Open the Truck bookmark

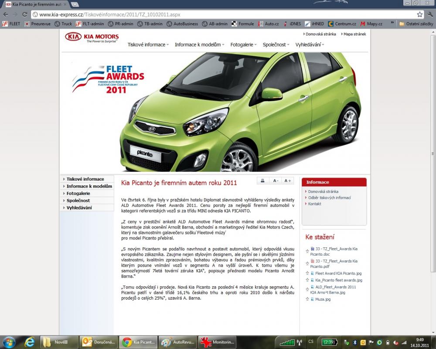pos(63,24)
